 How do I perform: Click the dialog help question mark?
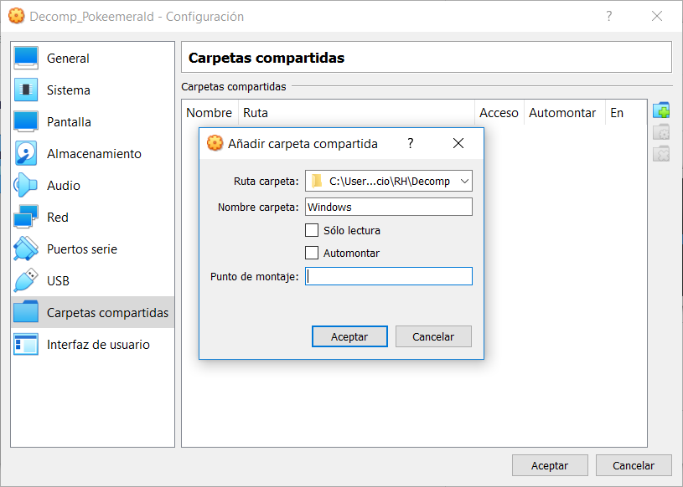click(x=410, y=143)
